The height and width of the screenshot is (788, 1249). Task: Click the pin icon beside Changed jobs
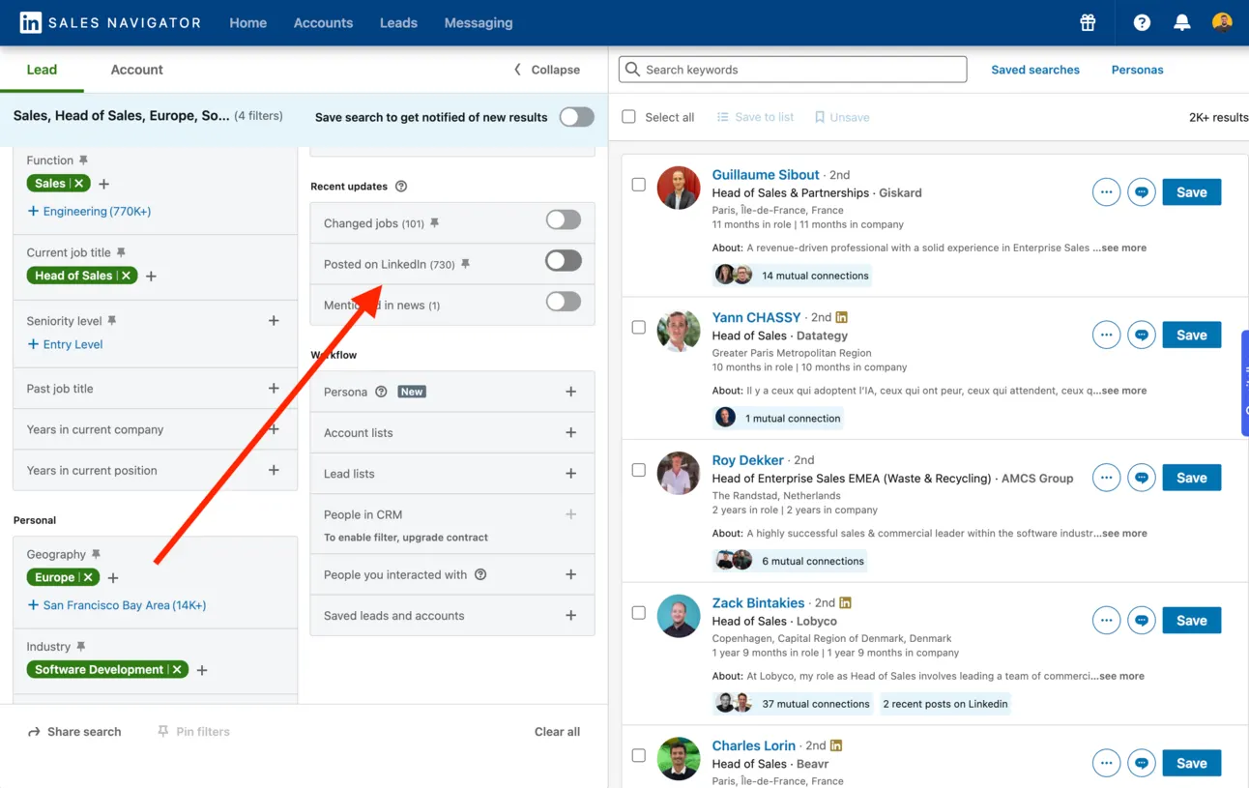click(x=434, y=223)
